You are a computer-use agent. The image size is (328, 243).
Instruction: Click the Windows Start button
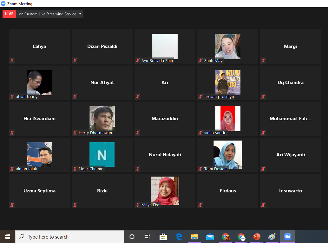[x=8, y=237]
